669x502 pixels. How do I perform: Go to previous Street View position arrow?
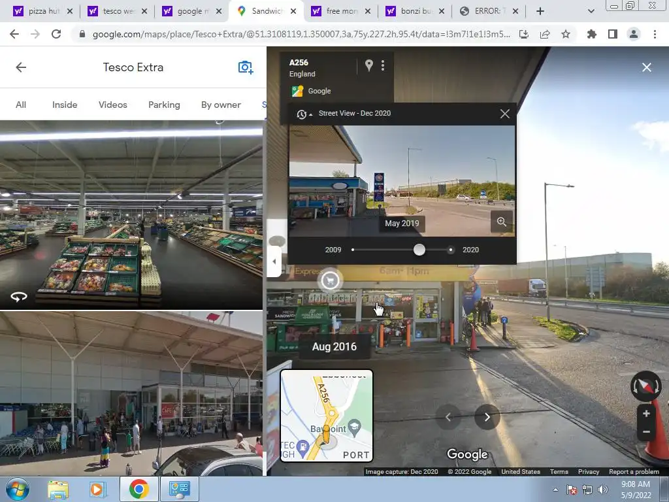[x=448, y=417]
